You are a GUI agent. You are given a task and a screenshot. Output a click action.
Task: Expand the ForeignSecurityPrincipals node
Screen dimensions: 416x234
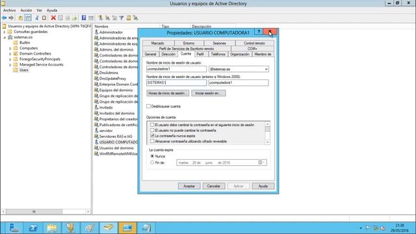[10, 59]
